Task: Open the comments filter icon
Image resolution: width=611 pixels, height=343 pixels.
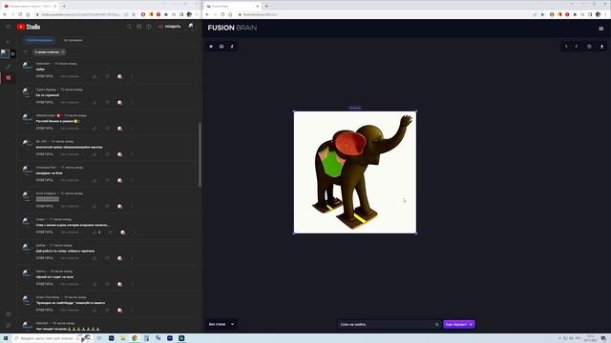Action: point(26,52)
